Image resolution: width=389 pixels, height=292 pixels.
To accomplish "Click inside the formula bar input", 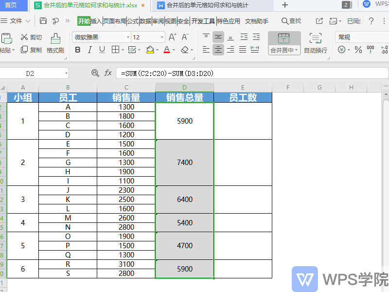I will click(x=252, y=73).
